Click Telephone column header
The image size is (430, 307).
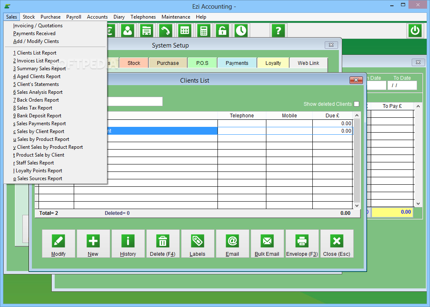242,115
